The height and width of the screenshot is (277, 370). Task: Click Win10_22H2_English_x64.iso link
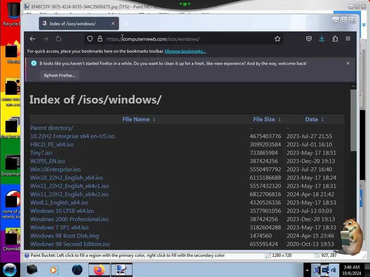[66, 177]
